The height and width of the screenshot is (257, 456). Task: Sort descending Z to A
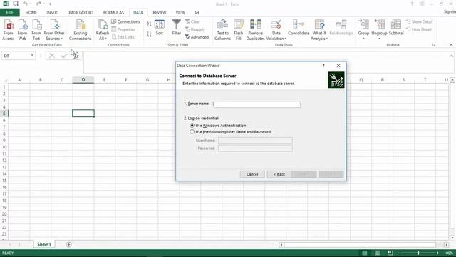[x=149, y=34]
